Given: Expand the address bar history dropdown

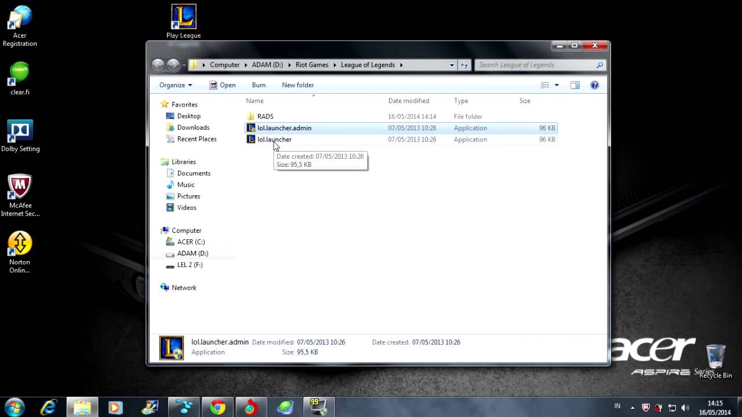Looking at the screenshot, I should tap(452, 65).
